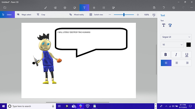This screenshot has height=109, width=195.
Task: Toggle Bold formatting
Action: pos(166,54)
